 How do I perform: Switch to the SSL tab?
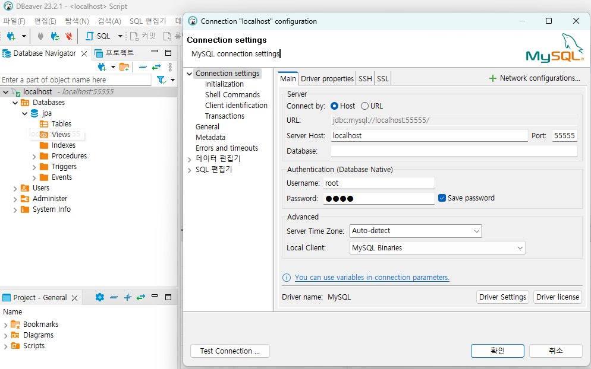pos(382,79)
